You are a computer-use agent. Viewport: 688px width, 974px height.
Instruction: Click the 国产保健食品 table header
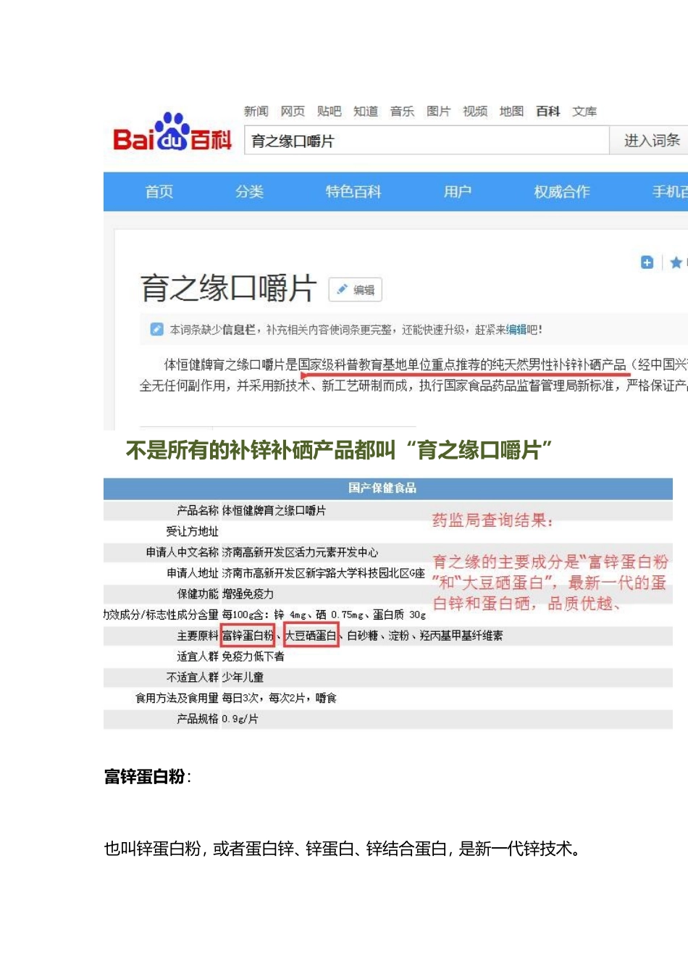pos(382,488)
